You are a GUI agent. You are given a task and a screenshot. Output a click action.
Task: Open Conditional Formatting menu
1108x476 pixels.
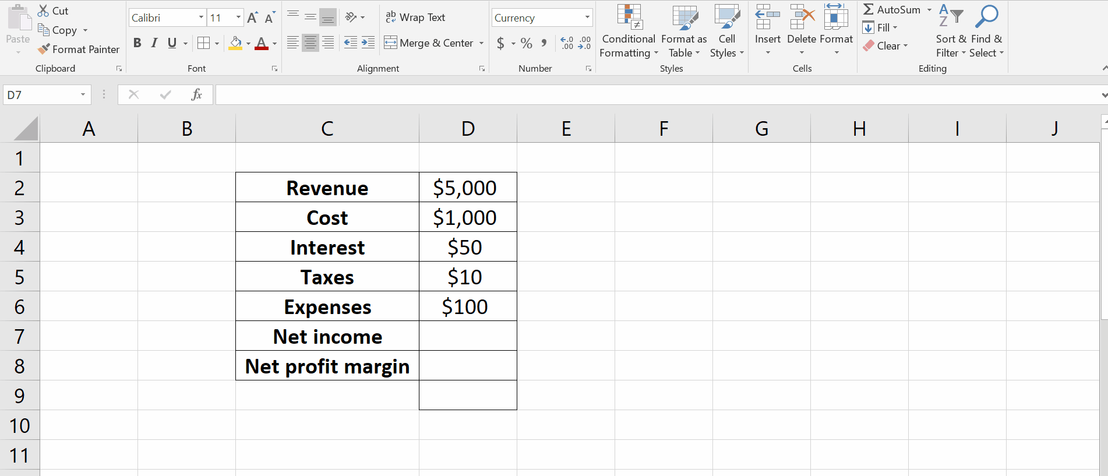click(629, 31)
